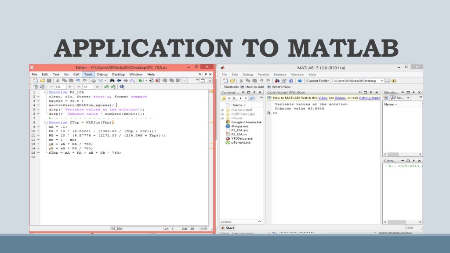Viewport: 450px width, 253px height.
Task: Click New file icon in Editor toolbar
Action: (36, 81)
